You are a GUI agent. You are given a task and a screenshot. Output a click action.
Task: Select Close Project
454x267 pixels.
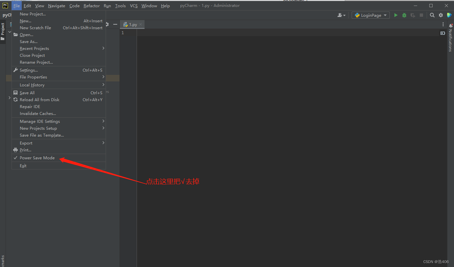click(x=59, y=56)
